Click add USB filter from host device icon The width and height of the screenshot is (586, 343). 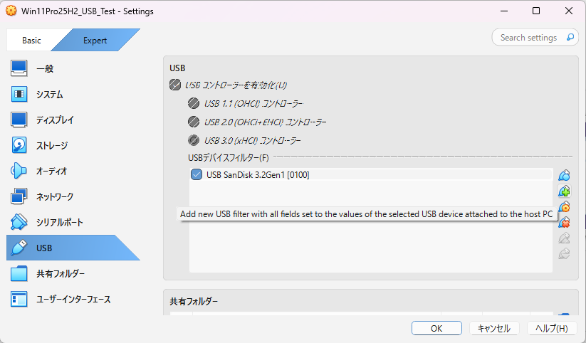(564, 191)
